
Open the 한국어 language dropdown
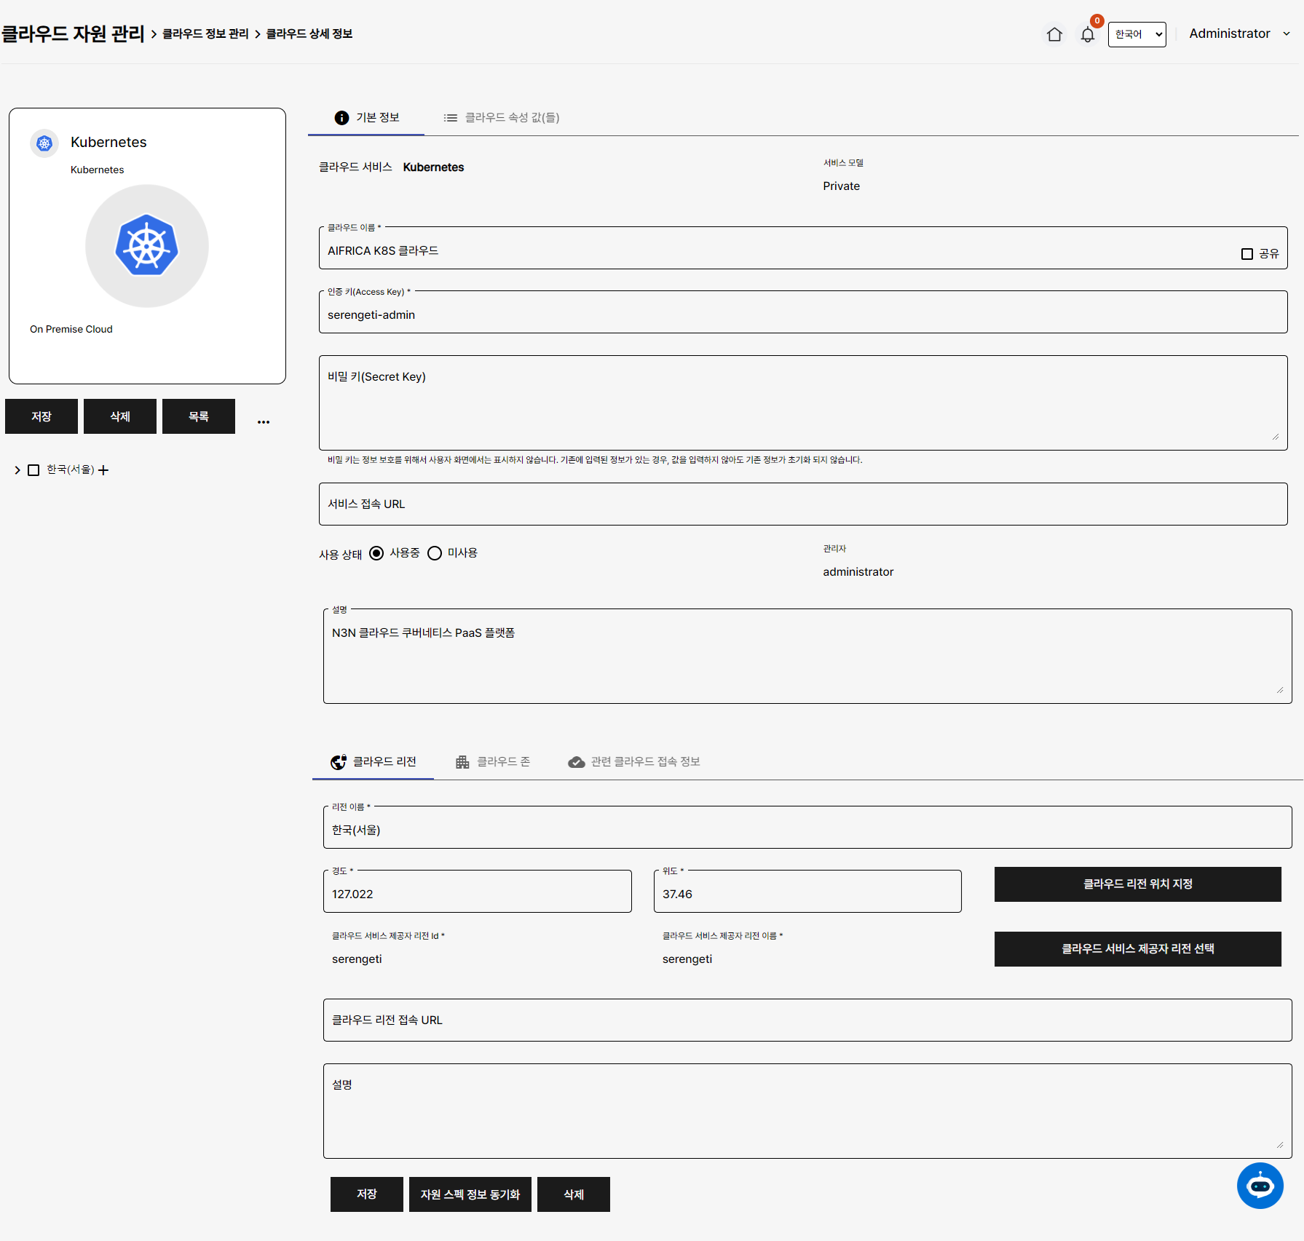point(1137,34)
